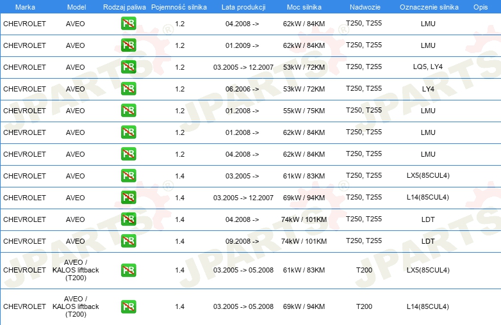Click the petrol icon in the T250 L14(85CUL4) row
Viewport: 501px width, 325px height.
128,198
